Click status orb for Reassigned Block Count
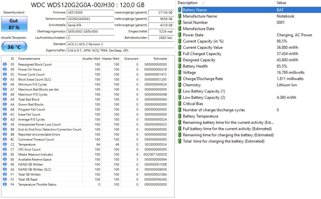321x199 pixels. pyautogui.click(x=5, y=64)
